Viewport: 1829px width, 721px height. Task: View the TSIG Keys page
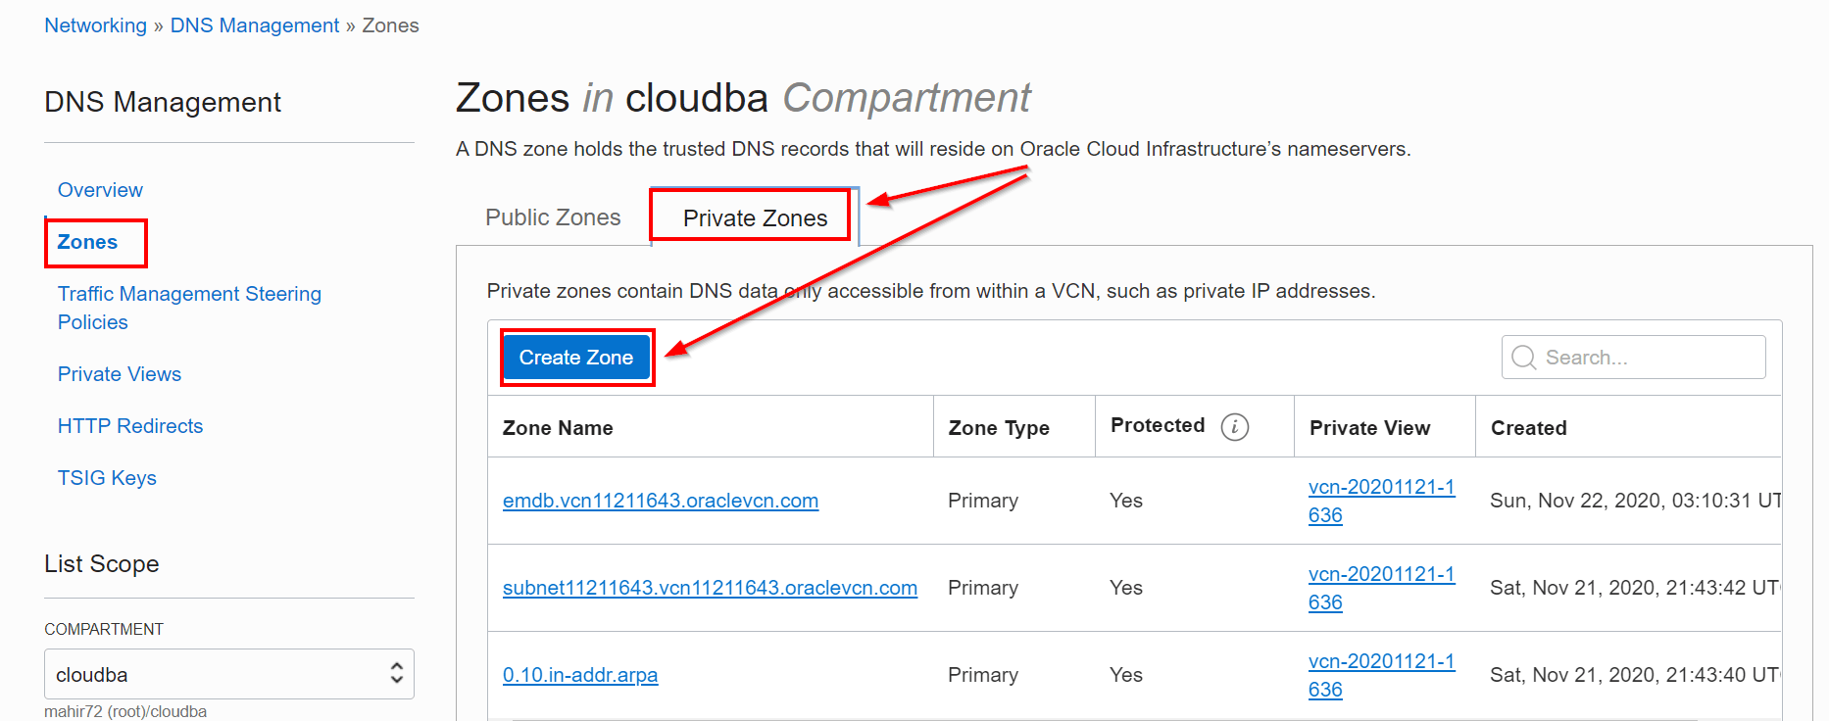point(107,477)
